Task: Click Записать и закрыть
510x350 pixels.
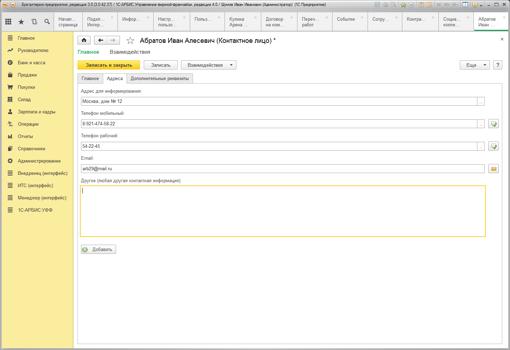Action: coord(109,65)
